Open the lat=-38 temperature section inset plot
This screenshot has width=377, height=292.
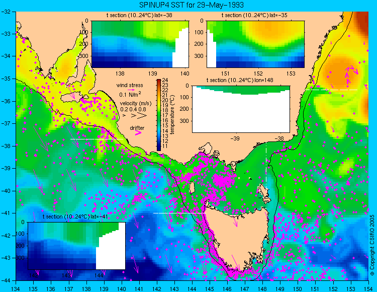140,44
